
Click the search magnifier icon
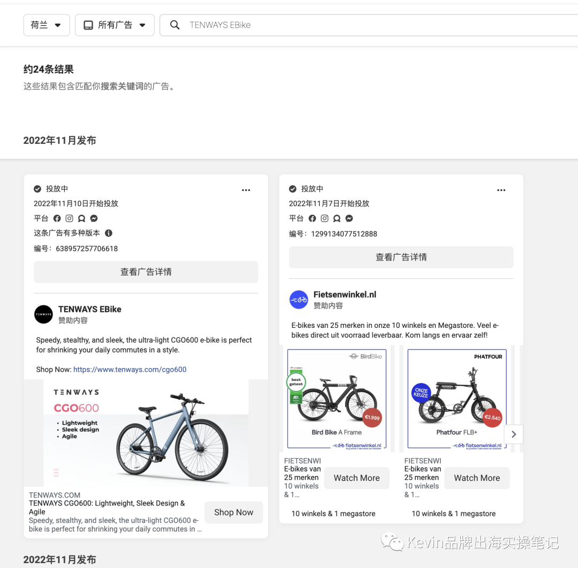pyautogui.click(x=174, y=25)
